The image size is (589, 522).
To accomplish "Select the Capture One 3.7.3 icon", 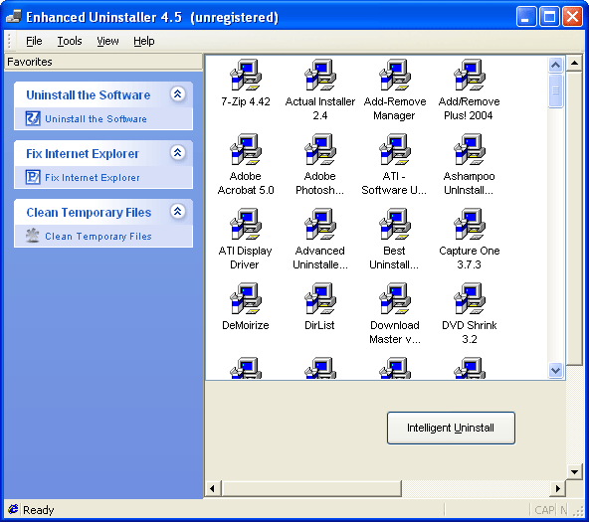I will (x=470, y=224).
